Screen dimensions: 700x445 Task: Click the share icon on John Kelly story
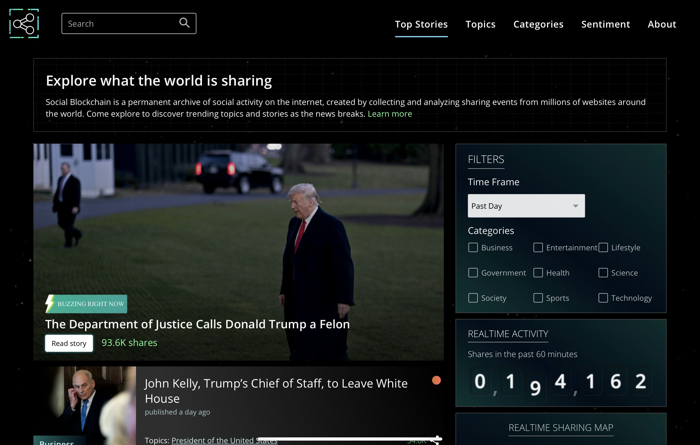tap(436, 441)
